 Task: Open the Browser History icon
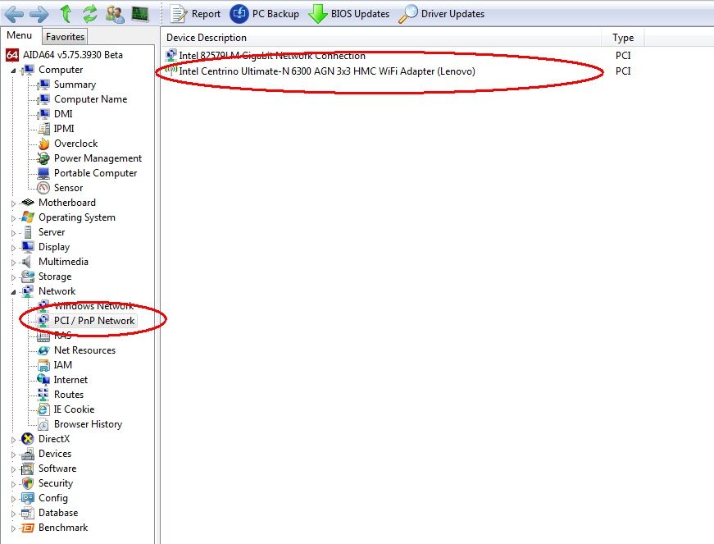point(43,424)
